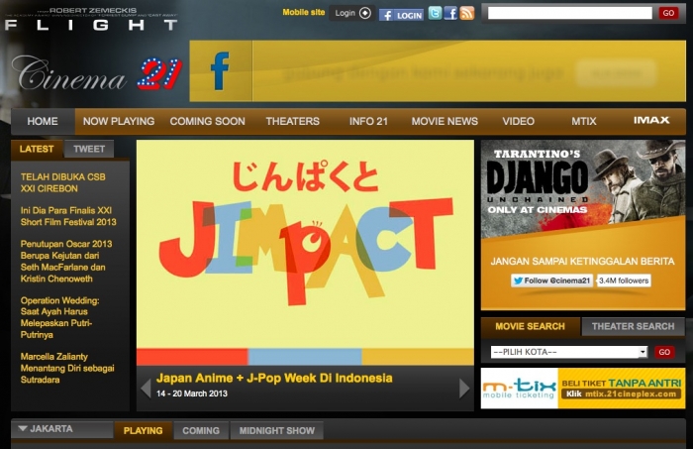Screen dimensions: 693x449
Task: Open the NOW PLAYING menu
Action: (119, 121)
